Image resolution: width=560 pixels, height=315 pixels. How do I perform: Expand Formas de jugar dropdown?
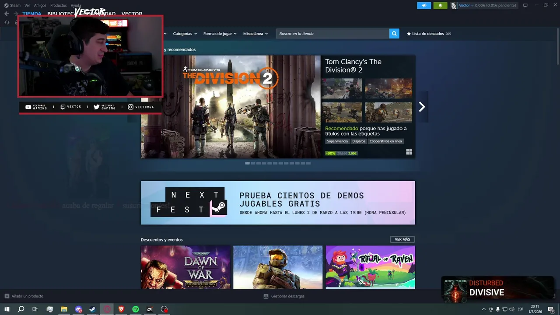[220, 34]
